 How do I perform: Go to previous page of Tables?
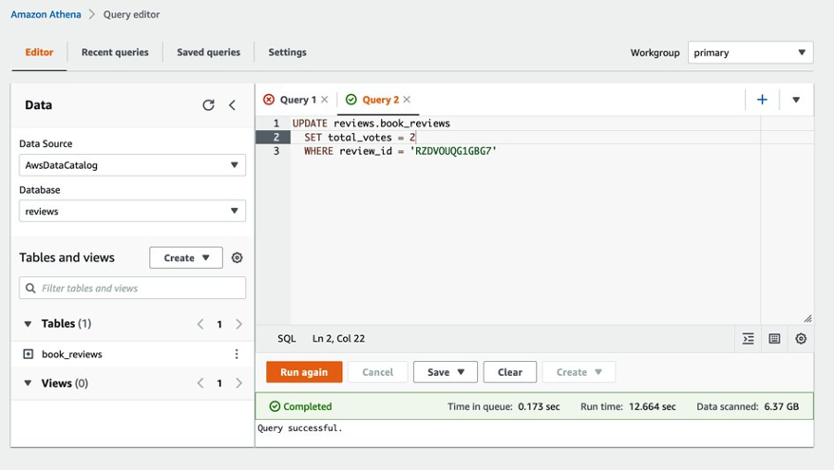point(200,324)
